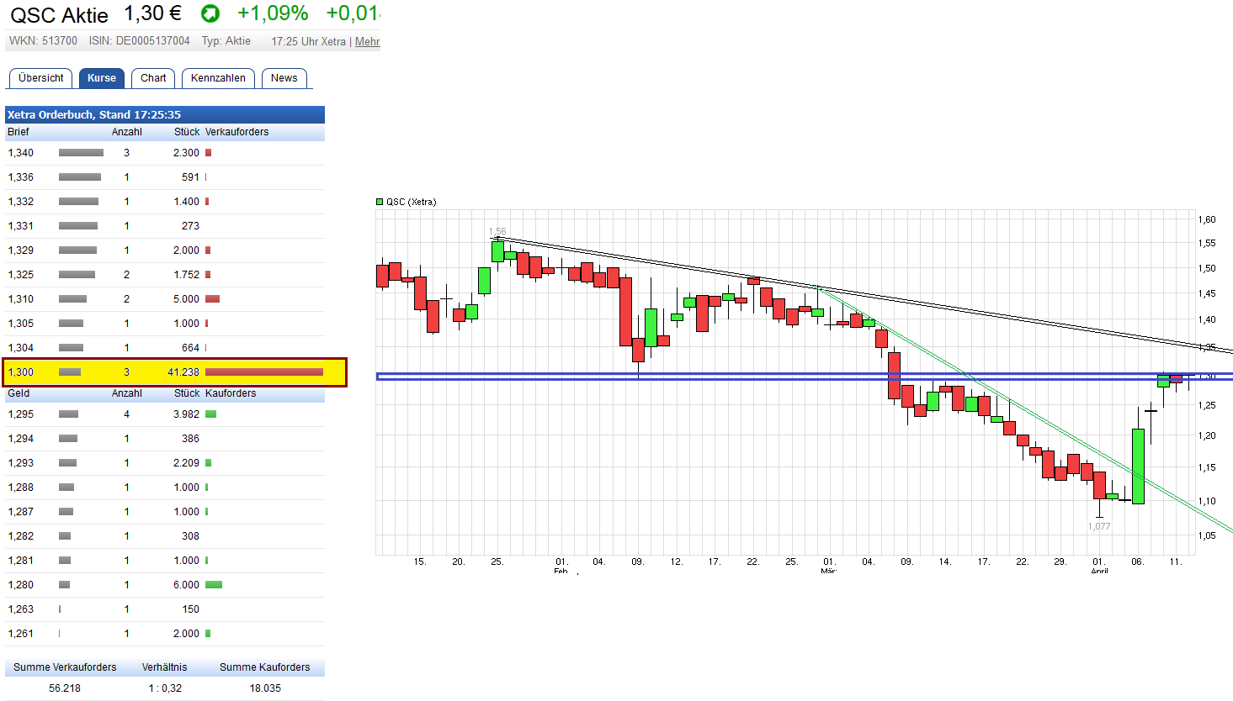Open the Kennzahlen tab
This screenshot has height=701, width=1233.
pos(218,78)
